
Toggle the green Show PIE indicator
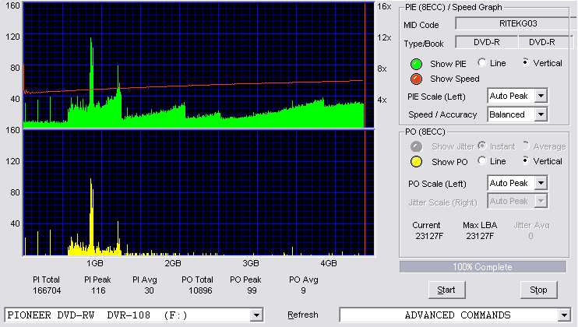416,64
